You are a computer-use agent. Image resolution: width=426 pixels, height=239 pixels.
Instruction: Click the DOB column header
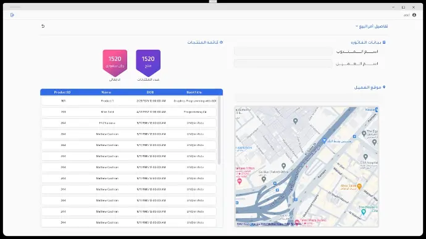tap(150, 92)
